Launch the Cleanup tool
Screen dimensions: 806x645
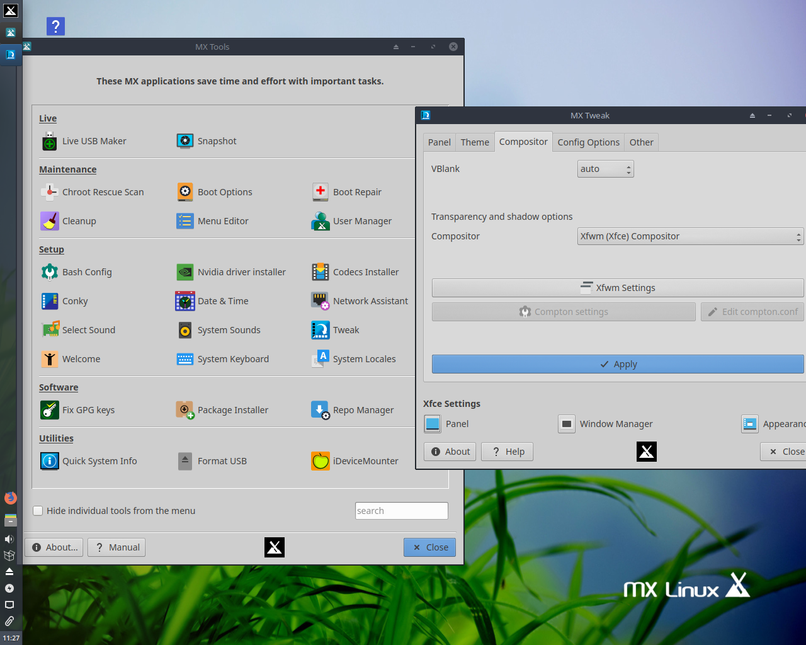click(77, 221)
